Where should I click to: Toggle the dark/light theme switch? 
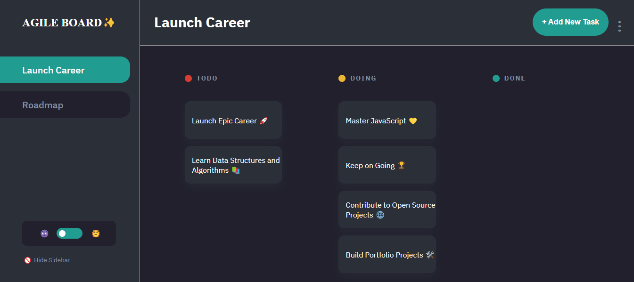(69, 233)
